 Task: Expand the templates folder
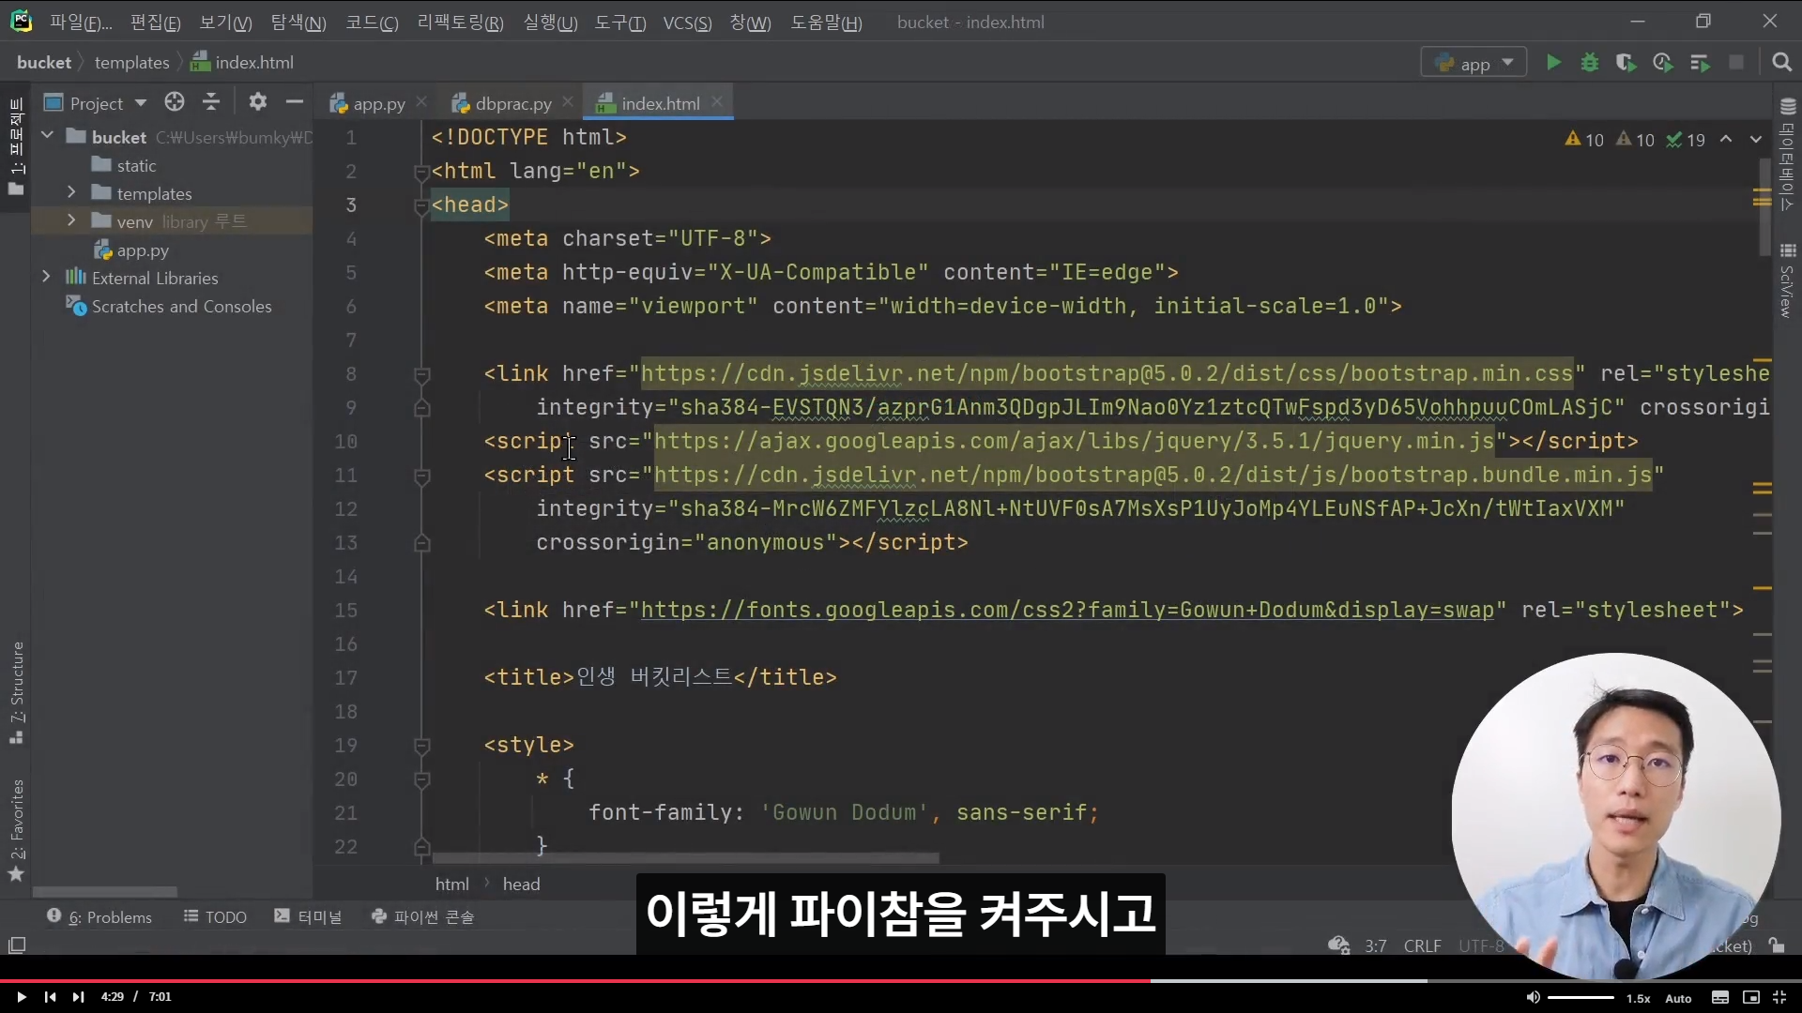71,192
